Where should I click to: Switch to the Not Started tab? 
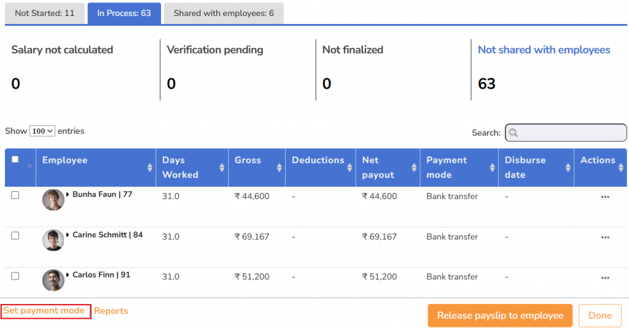(44, 13)
